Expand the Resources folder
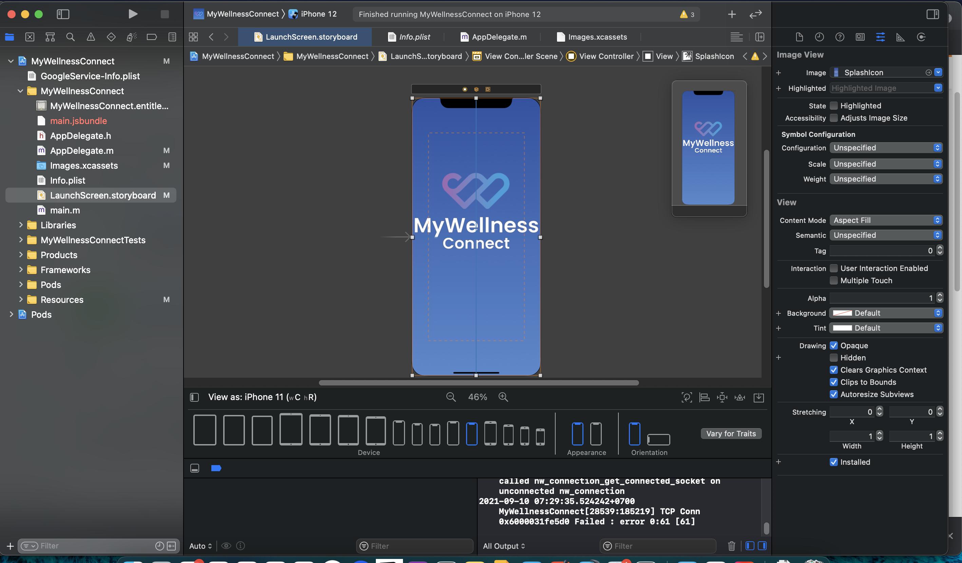This screenshot has height=563, width=962. click(x=21, y=299)
